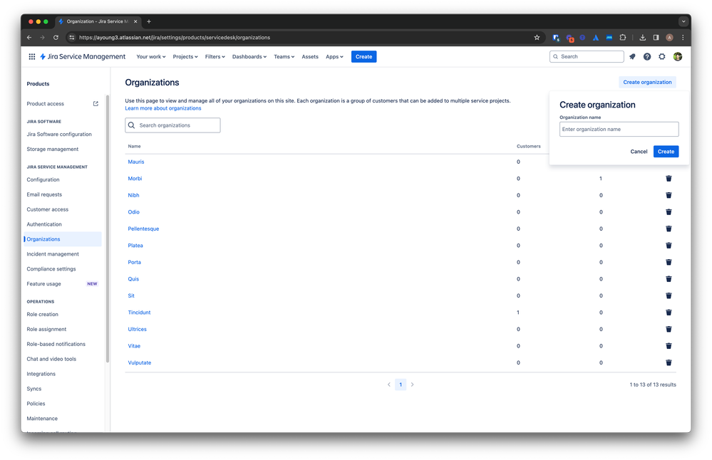The image size is (712, 460).
Task: Expand the Your work dropdown
Action: [150, 56]
